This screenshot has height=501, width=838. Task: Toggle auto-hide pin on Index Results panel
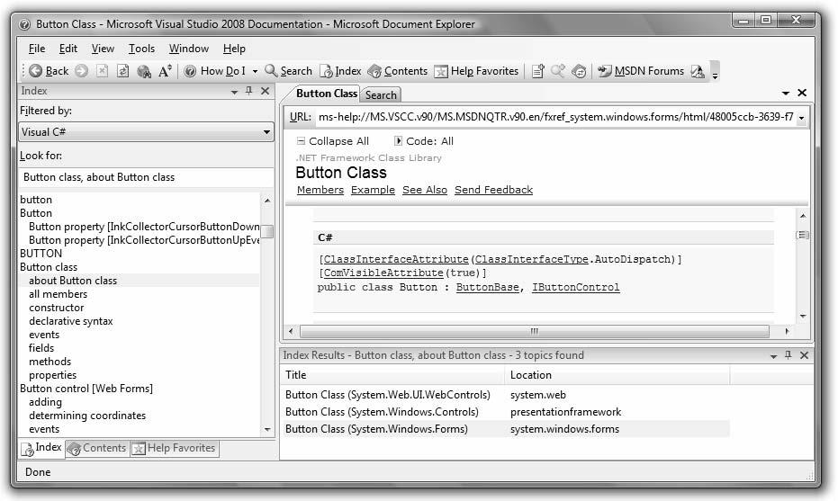click(788, 355)
